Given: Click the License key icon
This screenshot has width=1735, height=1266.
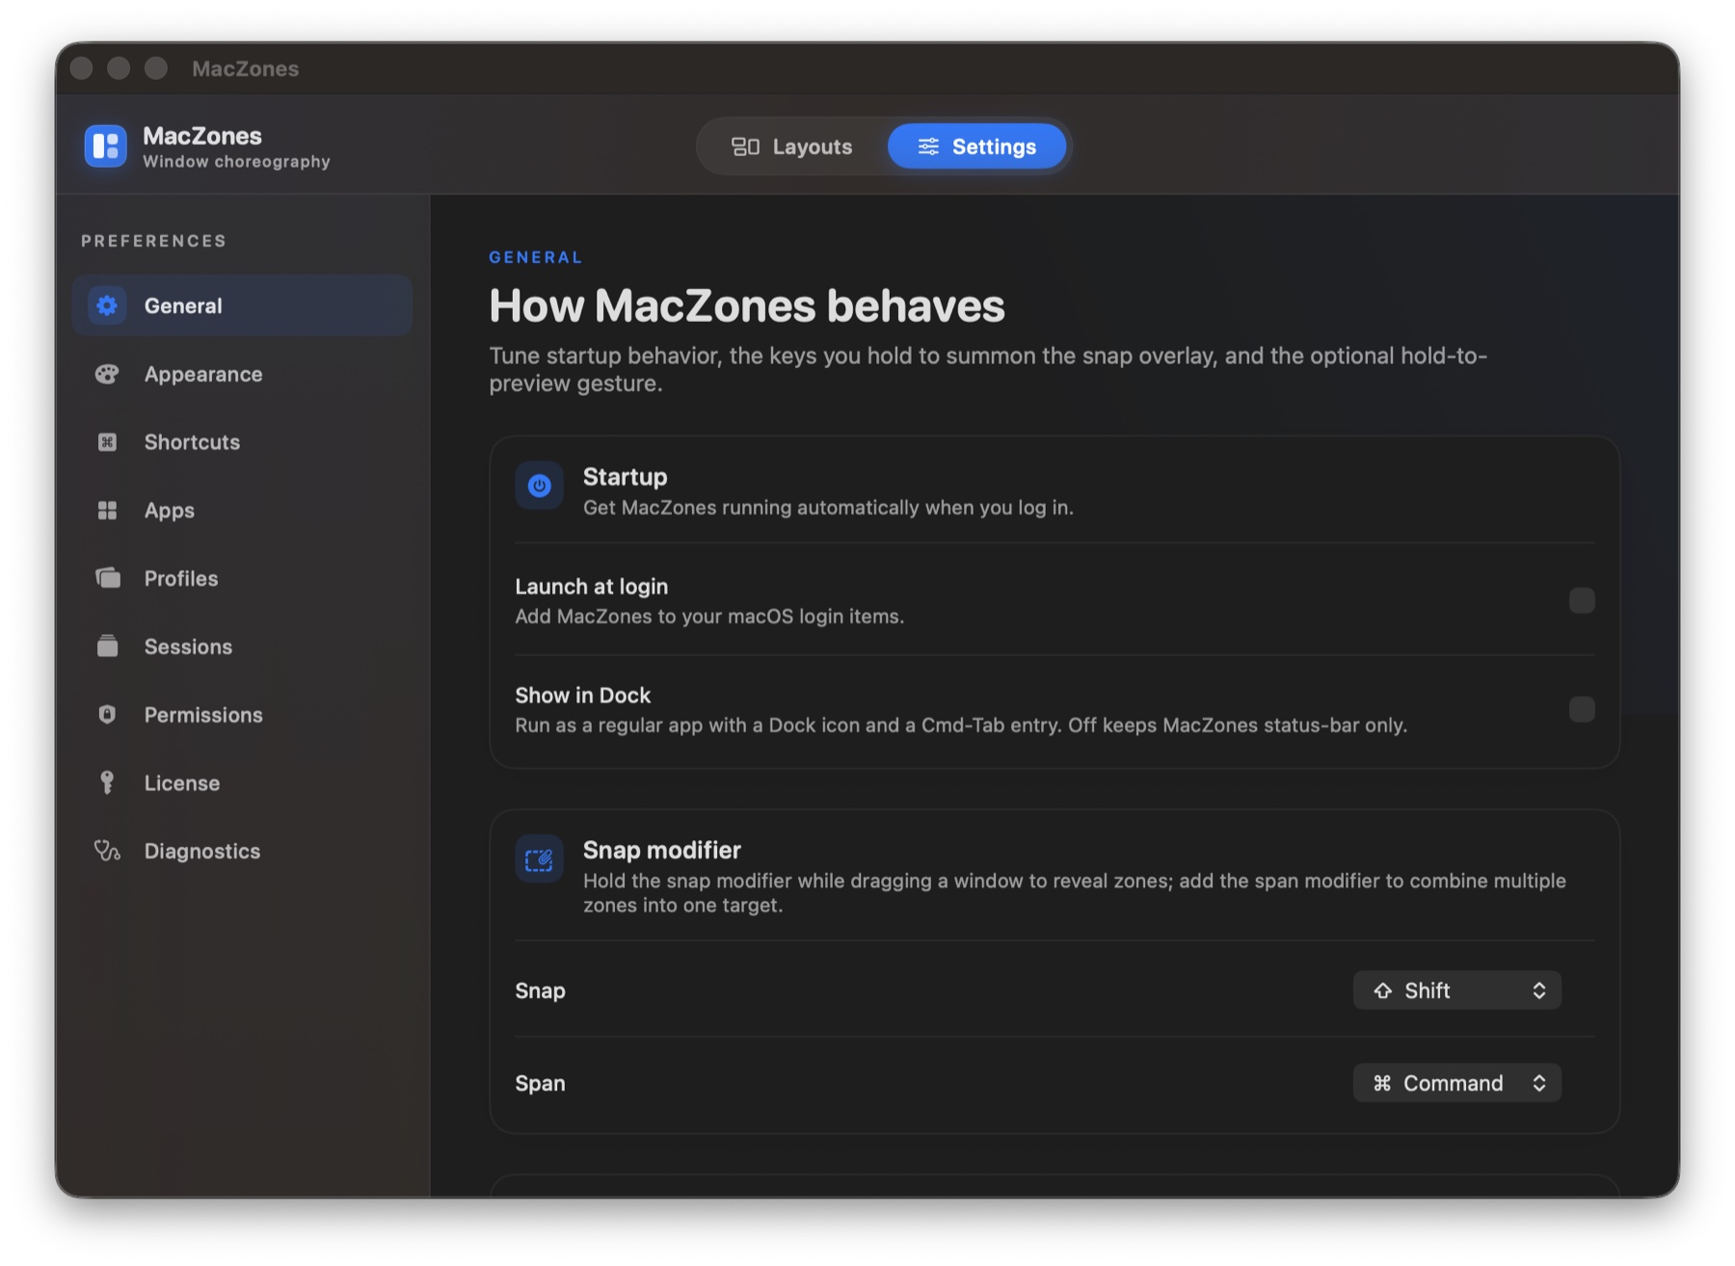Looking at the screenshot, I should (x=107, y=782).
